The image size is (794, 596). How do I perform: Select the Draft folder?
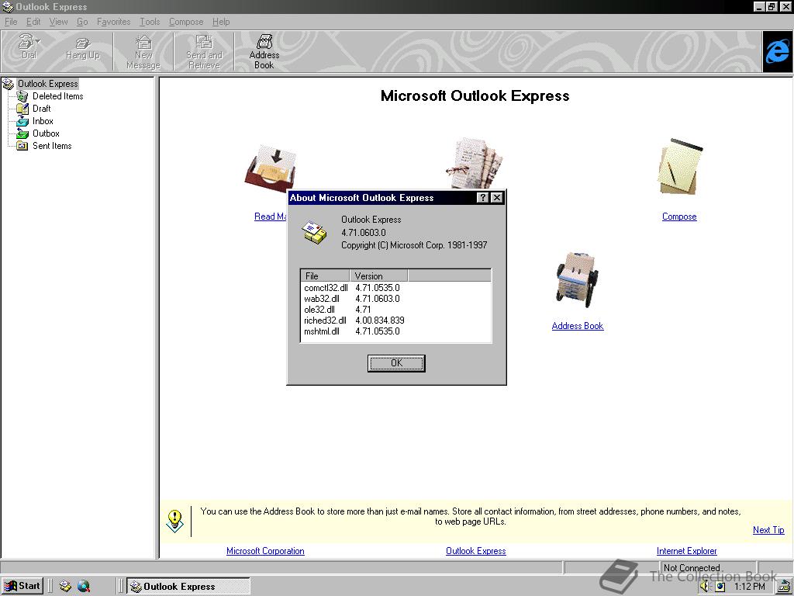click(x=42, y=109)
